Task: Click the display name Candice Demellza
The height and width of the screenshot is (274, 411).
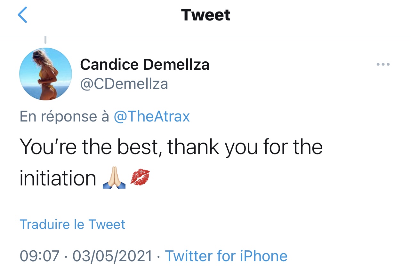Action: point(145,65)
